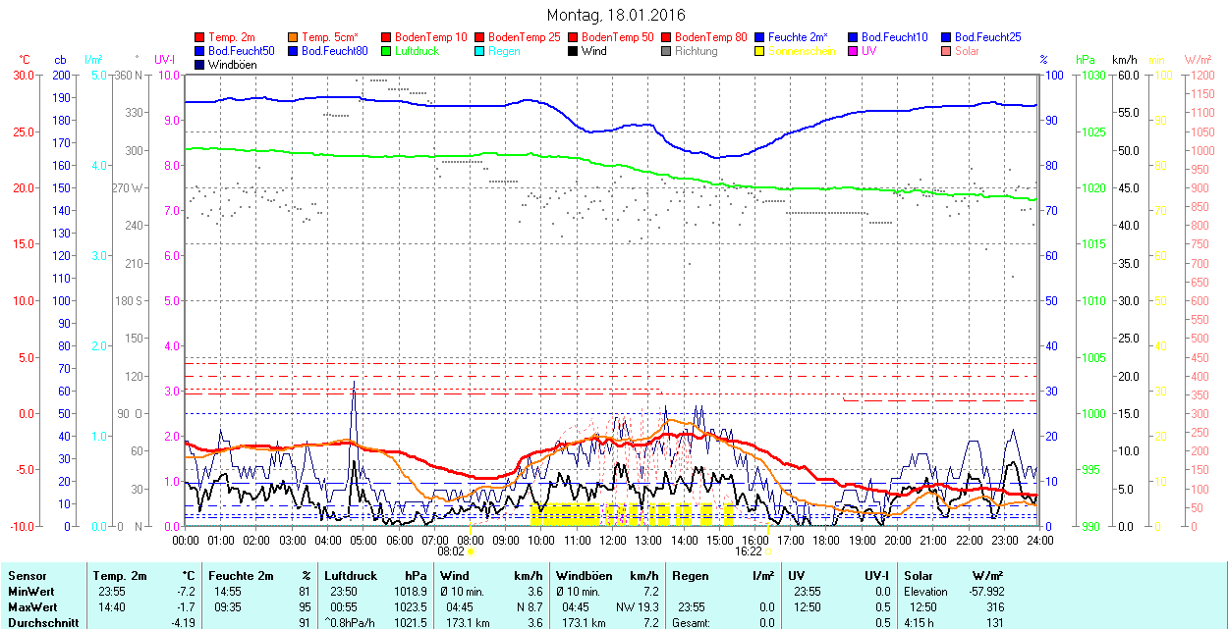The height and width of the screenshot is (629, 1228).
Task: Click the Temp. 2m column header in table
Action: [120, 576]
